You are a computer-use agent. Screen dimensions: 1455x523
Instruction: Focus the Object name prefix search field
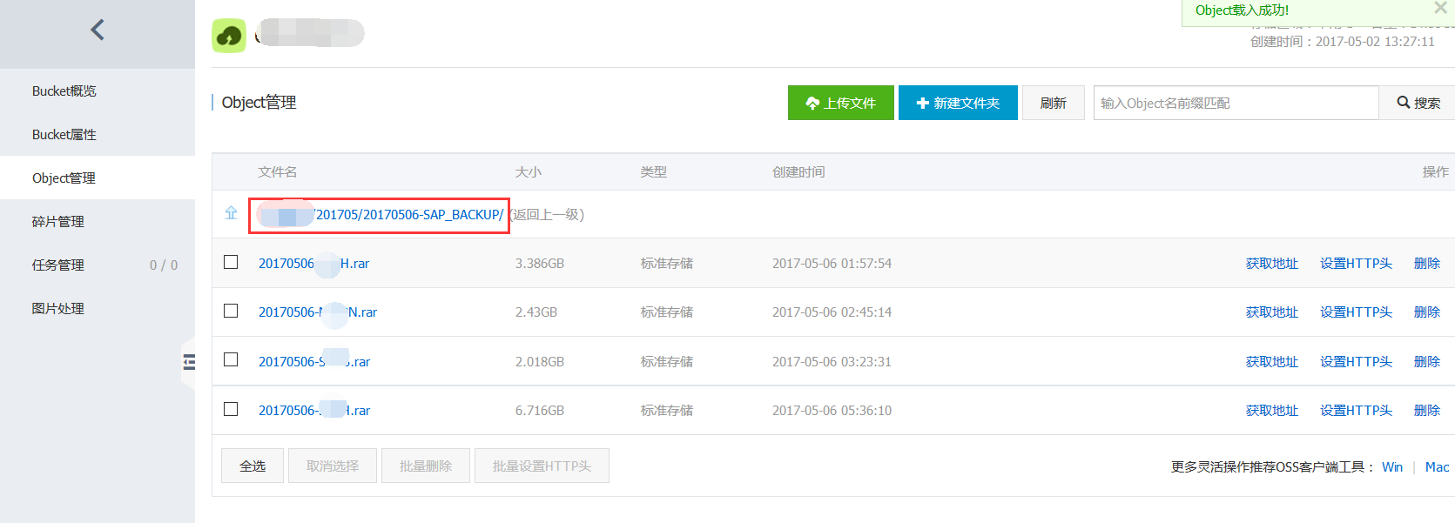pyautogui.click(x=1236, y=103)
